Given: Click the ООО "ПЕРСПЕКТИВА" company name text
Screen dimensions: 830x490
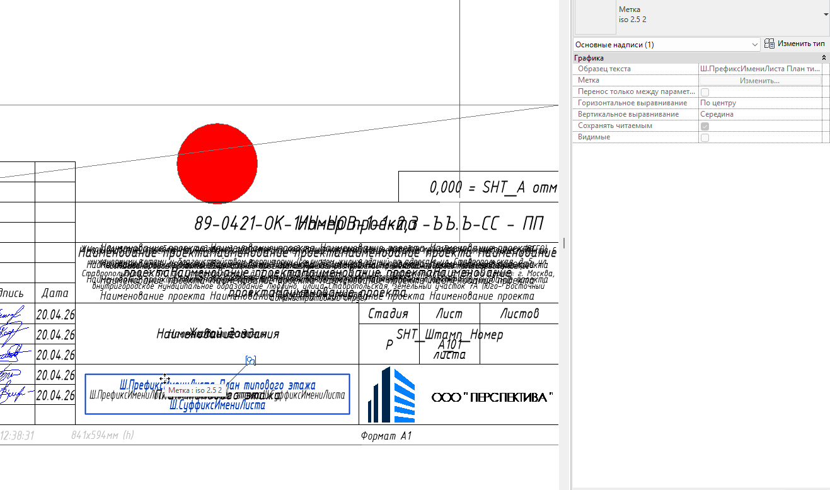Looking at the screenshot, I should point(492,397).
